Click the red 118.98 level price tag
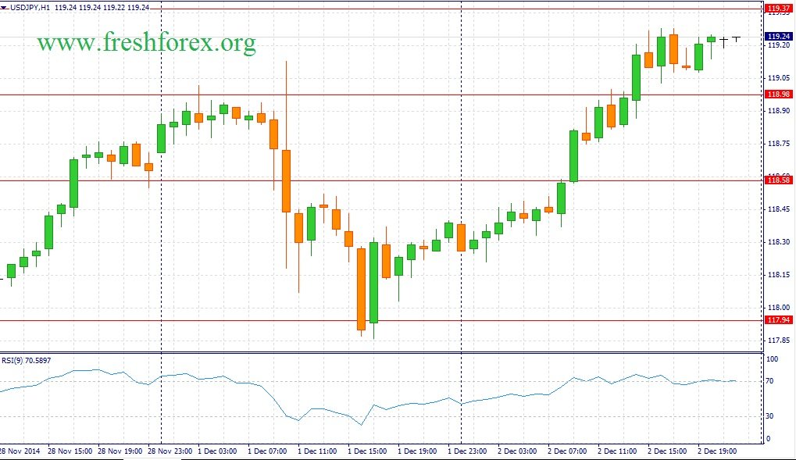The image size is (796, 460). [x=778, y=94]
